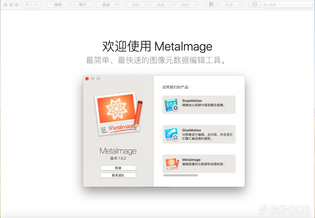Click MetaImage description 编辑图像的元数据和地理标签

pos(204,164)
